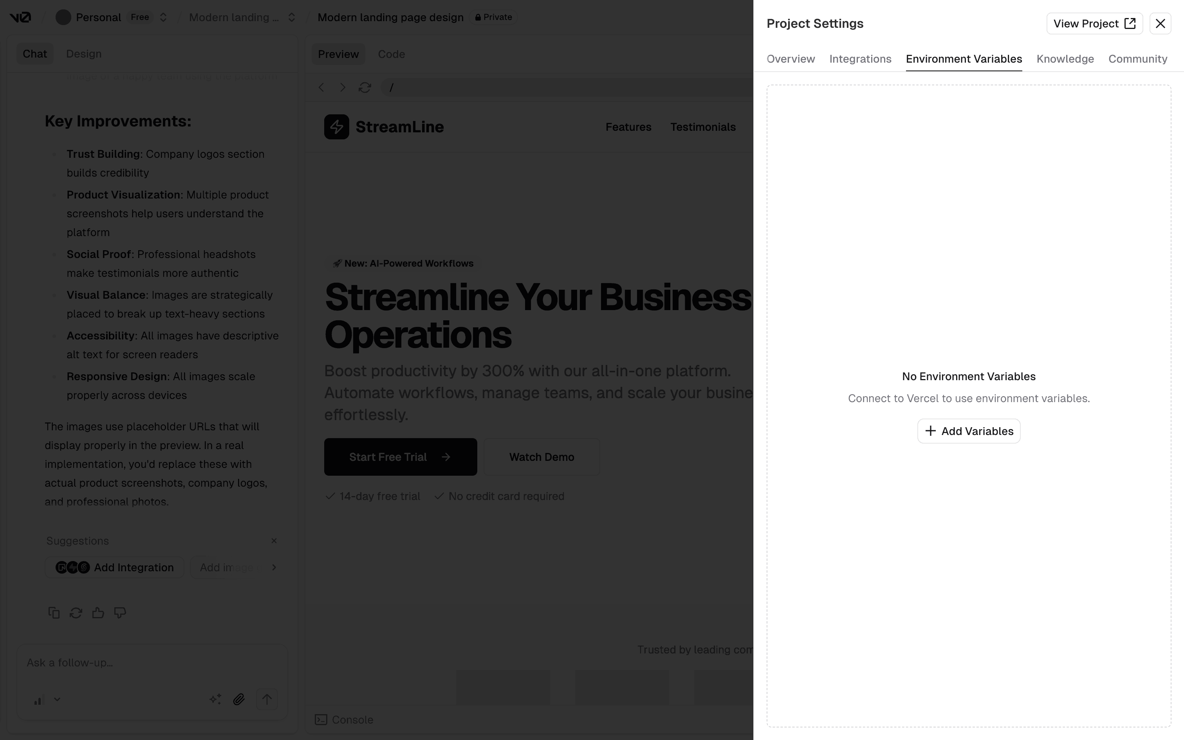The height and width of the screenshot is (740, 1184).
Task: Expand the model selector chevron
Action: pyautogui.click(x=57, y=699)
